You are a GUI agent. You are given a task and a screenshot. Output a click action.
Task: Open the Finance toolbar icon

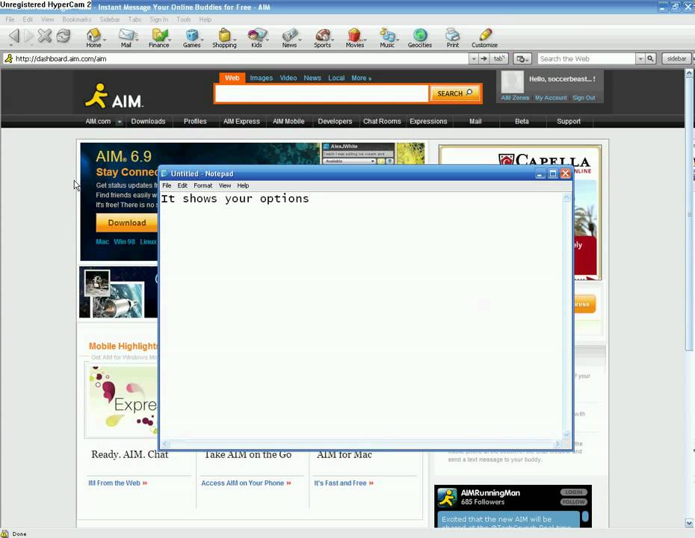pyautogui.click(x=158, y=37)
